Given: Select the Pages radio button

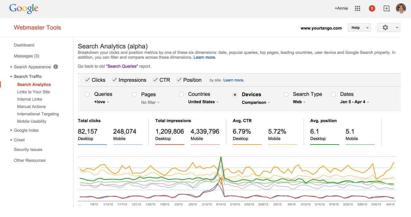Looking at the screenshot, I should pos(134,95).
